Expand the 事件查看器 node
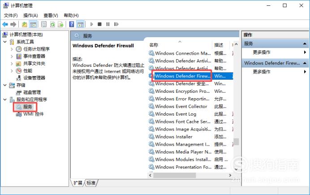 (12, 56)
